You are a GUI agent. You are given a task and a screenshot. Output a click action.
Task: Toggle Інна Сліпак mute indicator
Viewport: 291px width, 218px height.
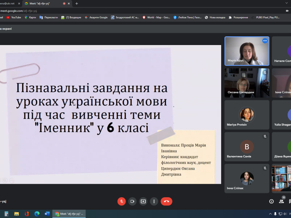pyautogui.click(x=265, y=168)
